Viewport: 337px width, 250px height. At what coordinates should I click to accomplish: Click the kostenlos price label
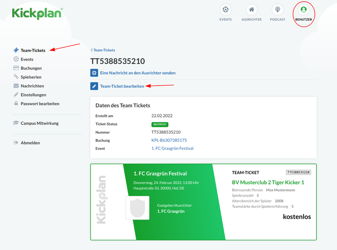coord(297,217)
